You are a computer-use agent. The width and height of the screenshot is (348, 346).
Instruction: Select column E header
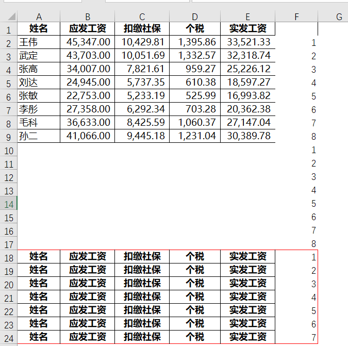coord(247,17)
